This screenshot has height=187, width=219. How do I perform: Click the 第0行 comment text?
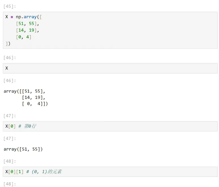point(30,126)
